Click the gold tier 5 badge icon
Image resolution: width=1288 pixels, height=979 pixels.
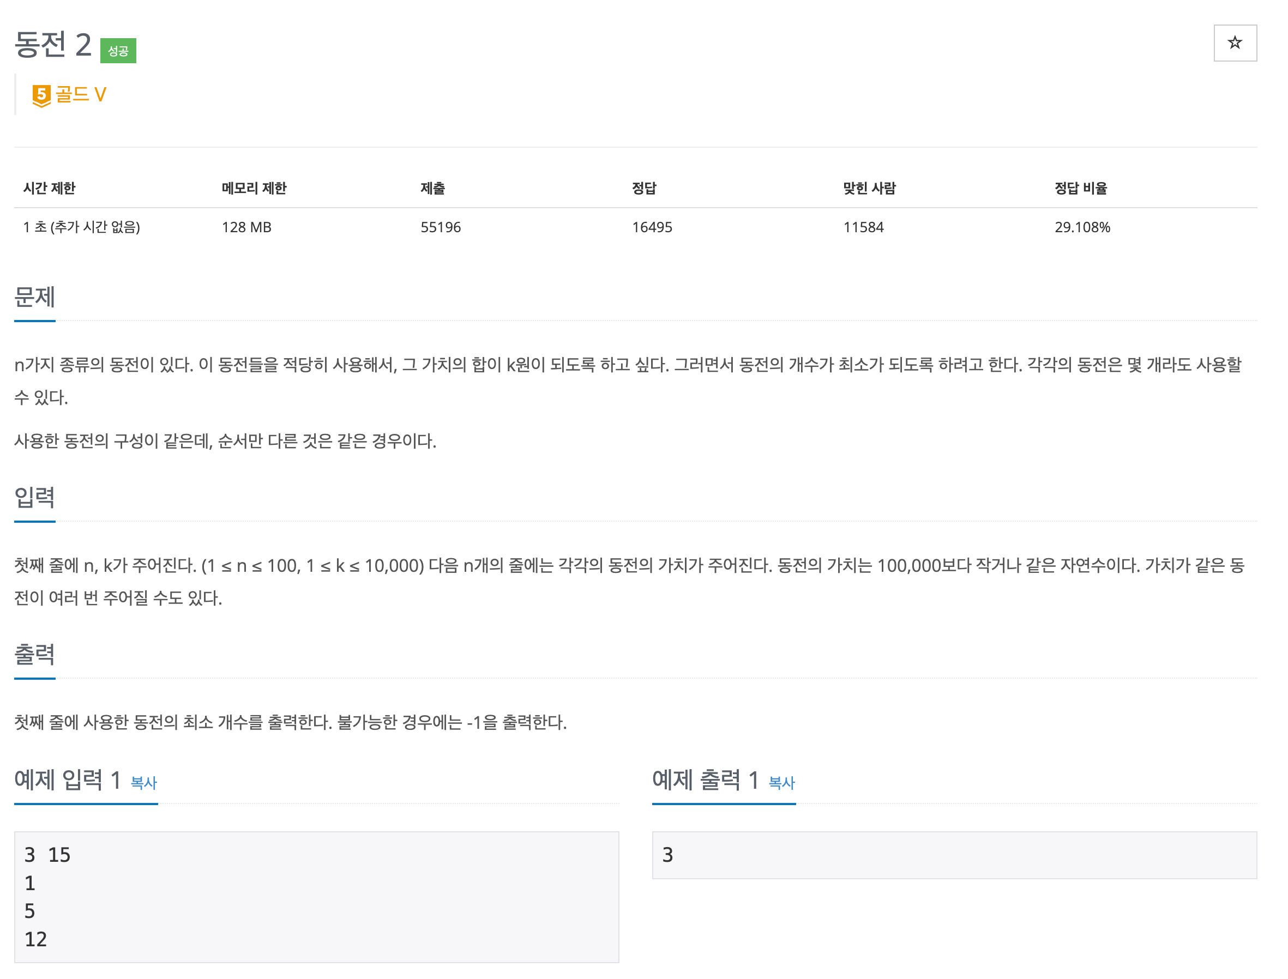click(x=41, y=95)
